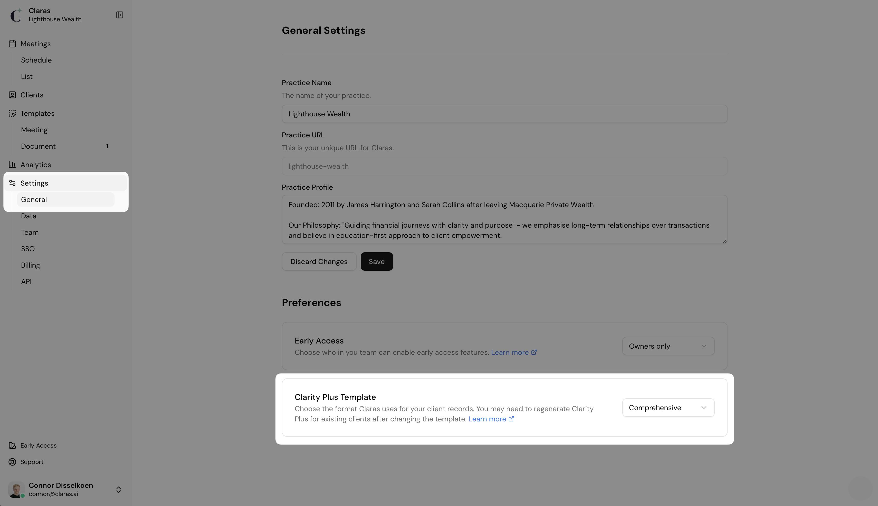Click into the Practice Name input field

504,114
